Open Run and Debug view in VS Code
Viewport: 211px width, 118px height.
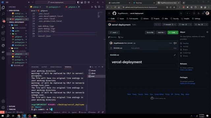click(x=3, y=27)
